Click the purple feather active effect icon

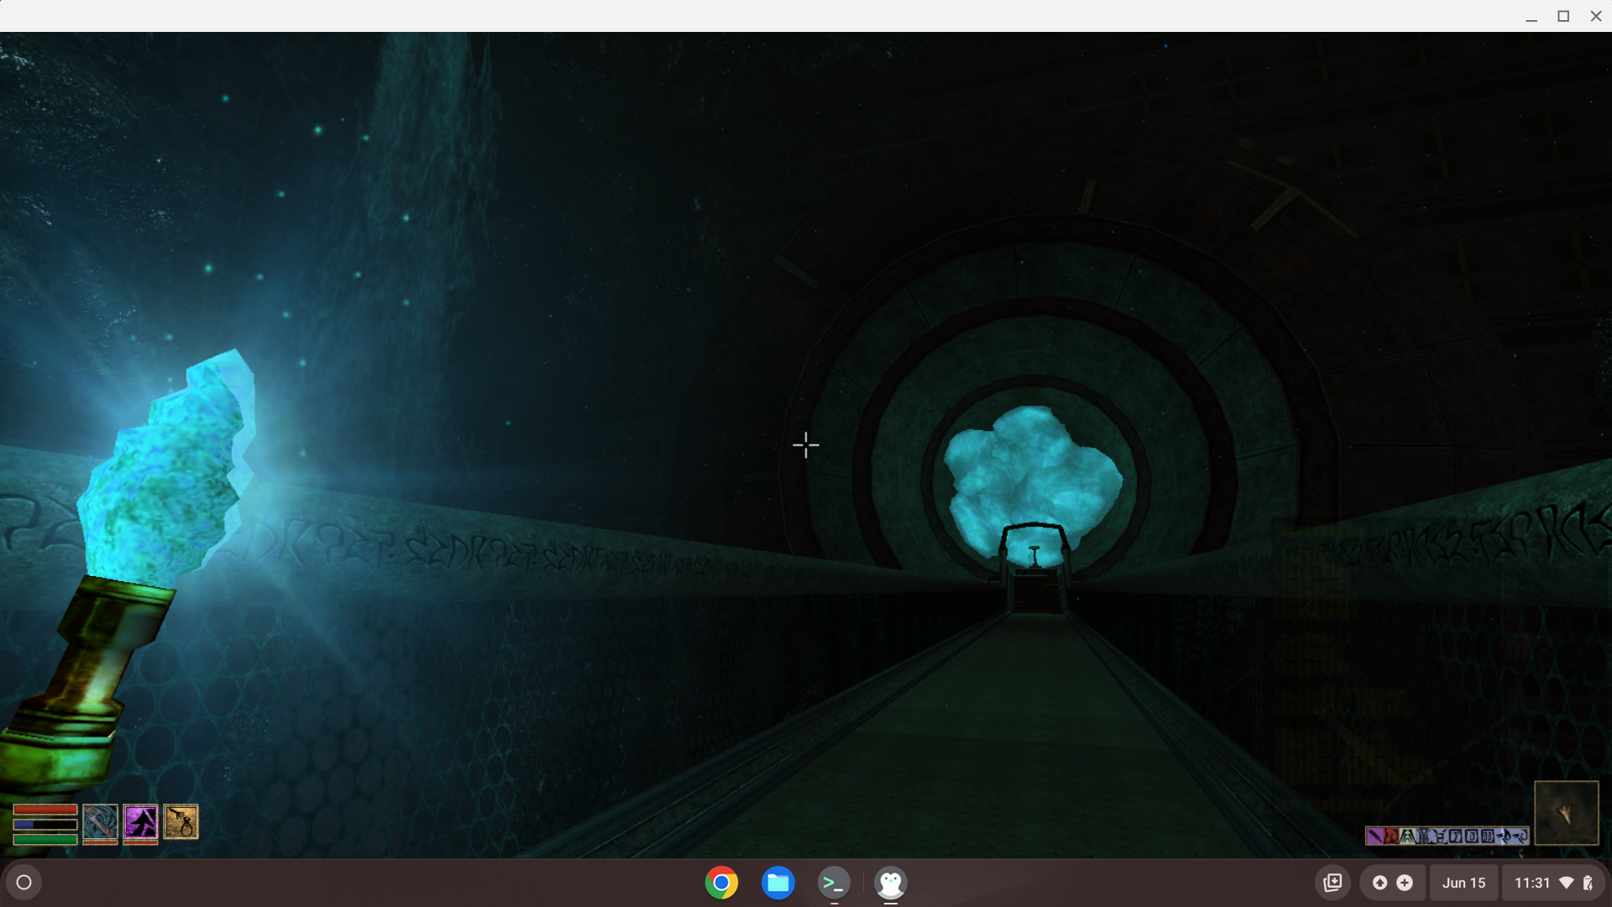pyautogui.click(x=1375, y=836)
